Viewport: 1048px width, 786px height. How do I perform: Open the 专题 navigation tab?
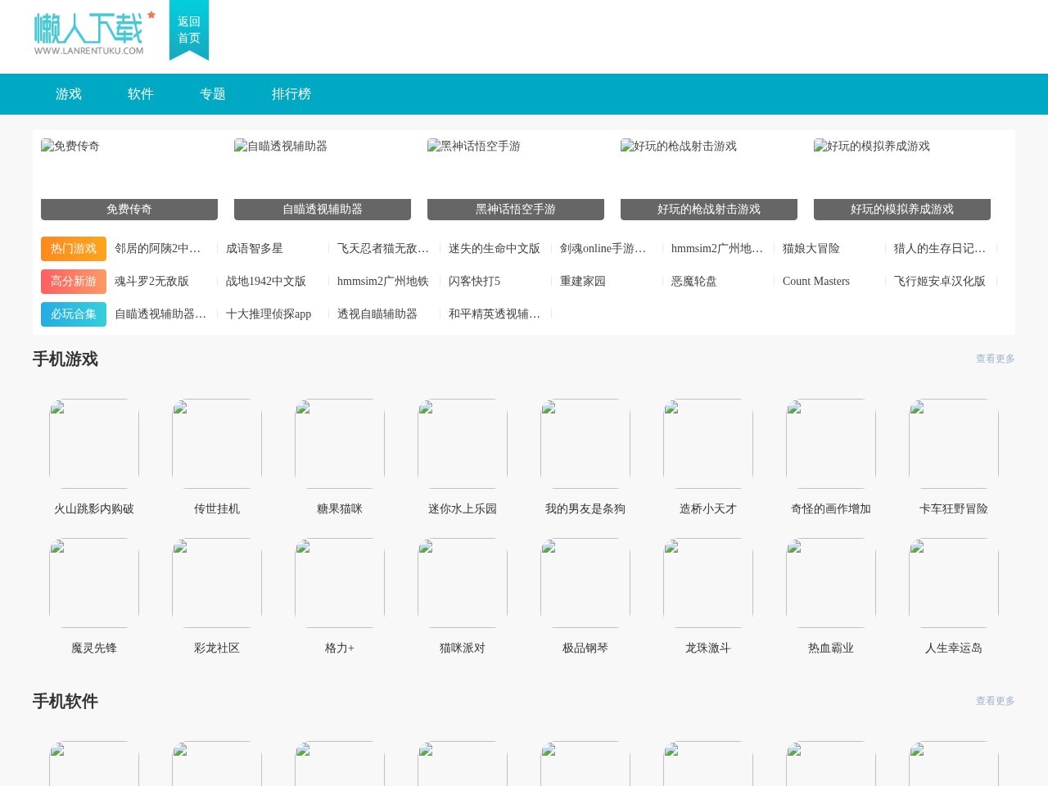tap(213, 94)
